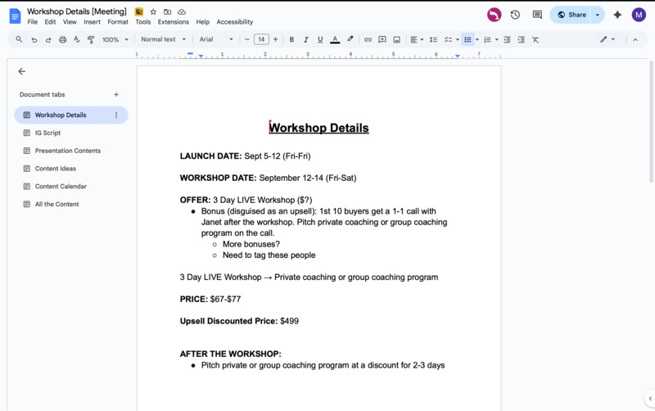Insert a link with the toolbar icon
655x411 pixels.
(368, 39)
